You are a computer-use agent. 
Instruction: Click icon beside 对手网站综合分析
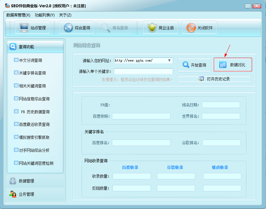click(16, 150)
